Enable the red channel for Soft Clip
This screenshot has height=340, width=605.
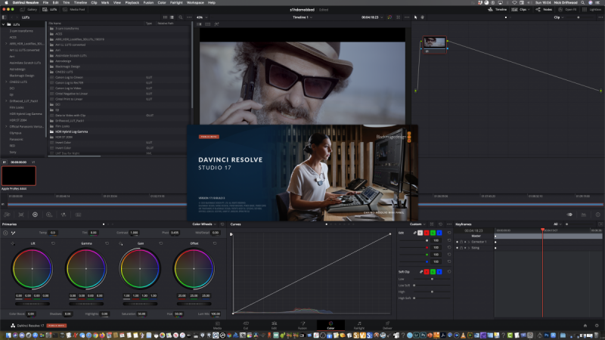click(426, 271)
